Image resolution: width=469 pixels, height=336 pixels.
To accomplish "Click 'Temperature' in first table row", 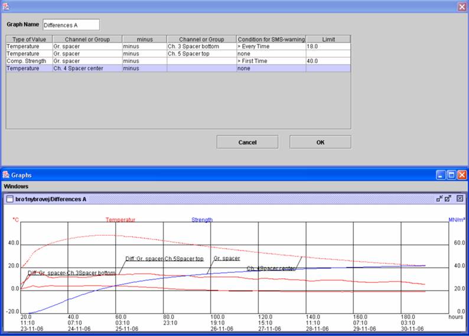I will [x=29, y=46].
